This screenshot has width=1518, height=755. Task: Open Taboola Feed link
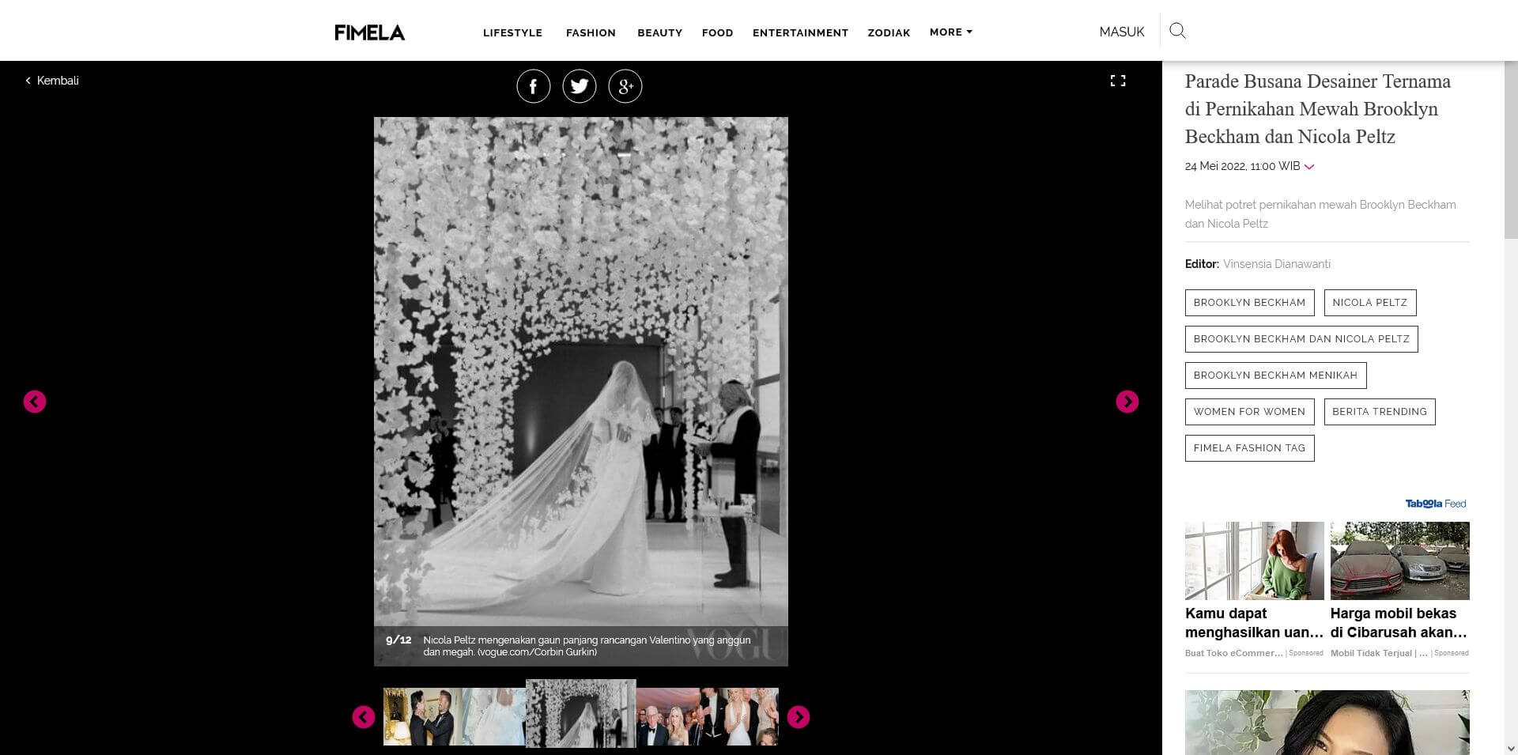click(1436, 504)
